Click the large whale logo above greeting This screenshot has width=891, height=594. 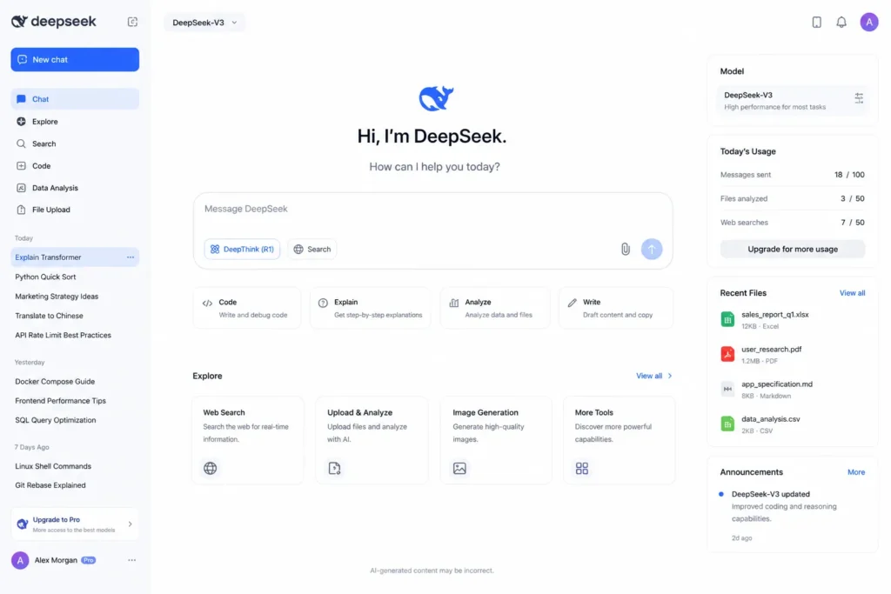click(436, 98)
